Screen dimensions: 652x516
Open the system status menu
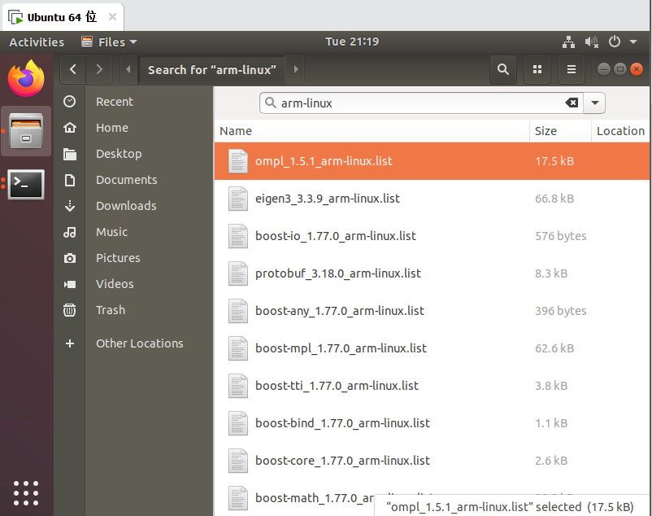tap(615, 42)
